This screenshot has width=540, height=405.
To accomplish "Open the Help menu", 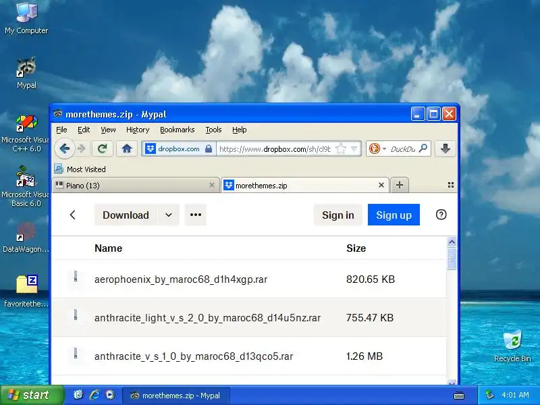I will click(240, 130).
